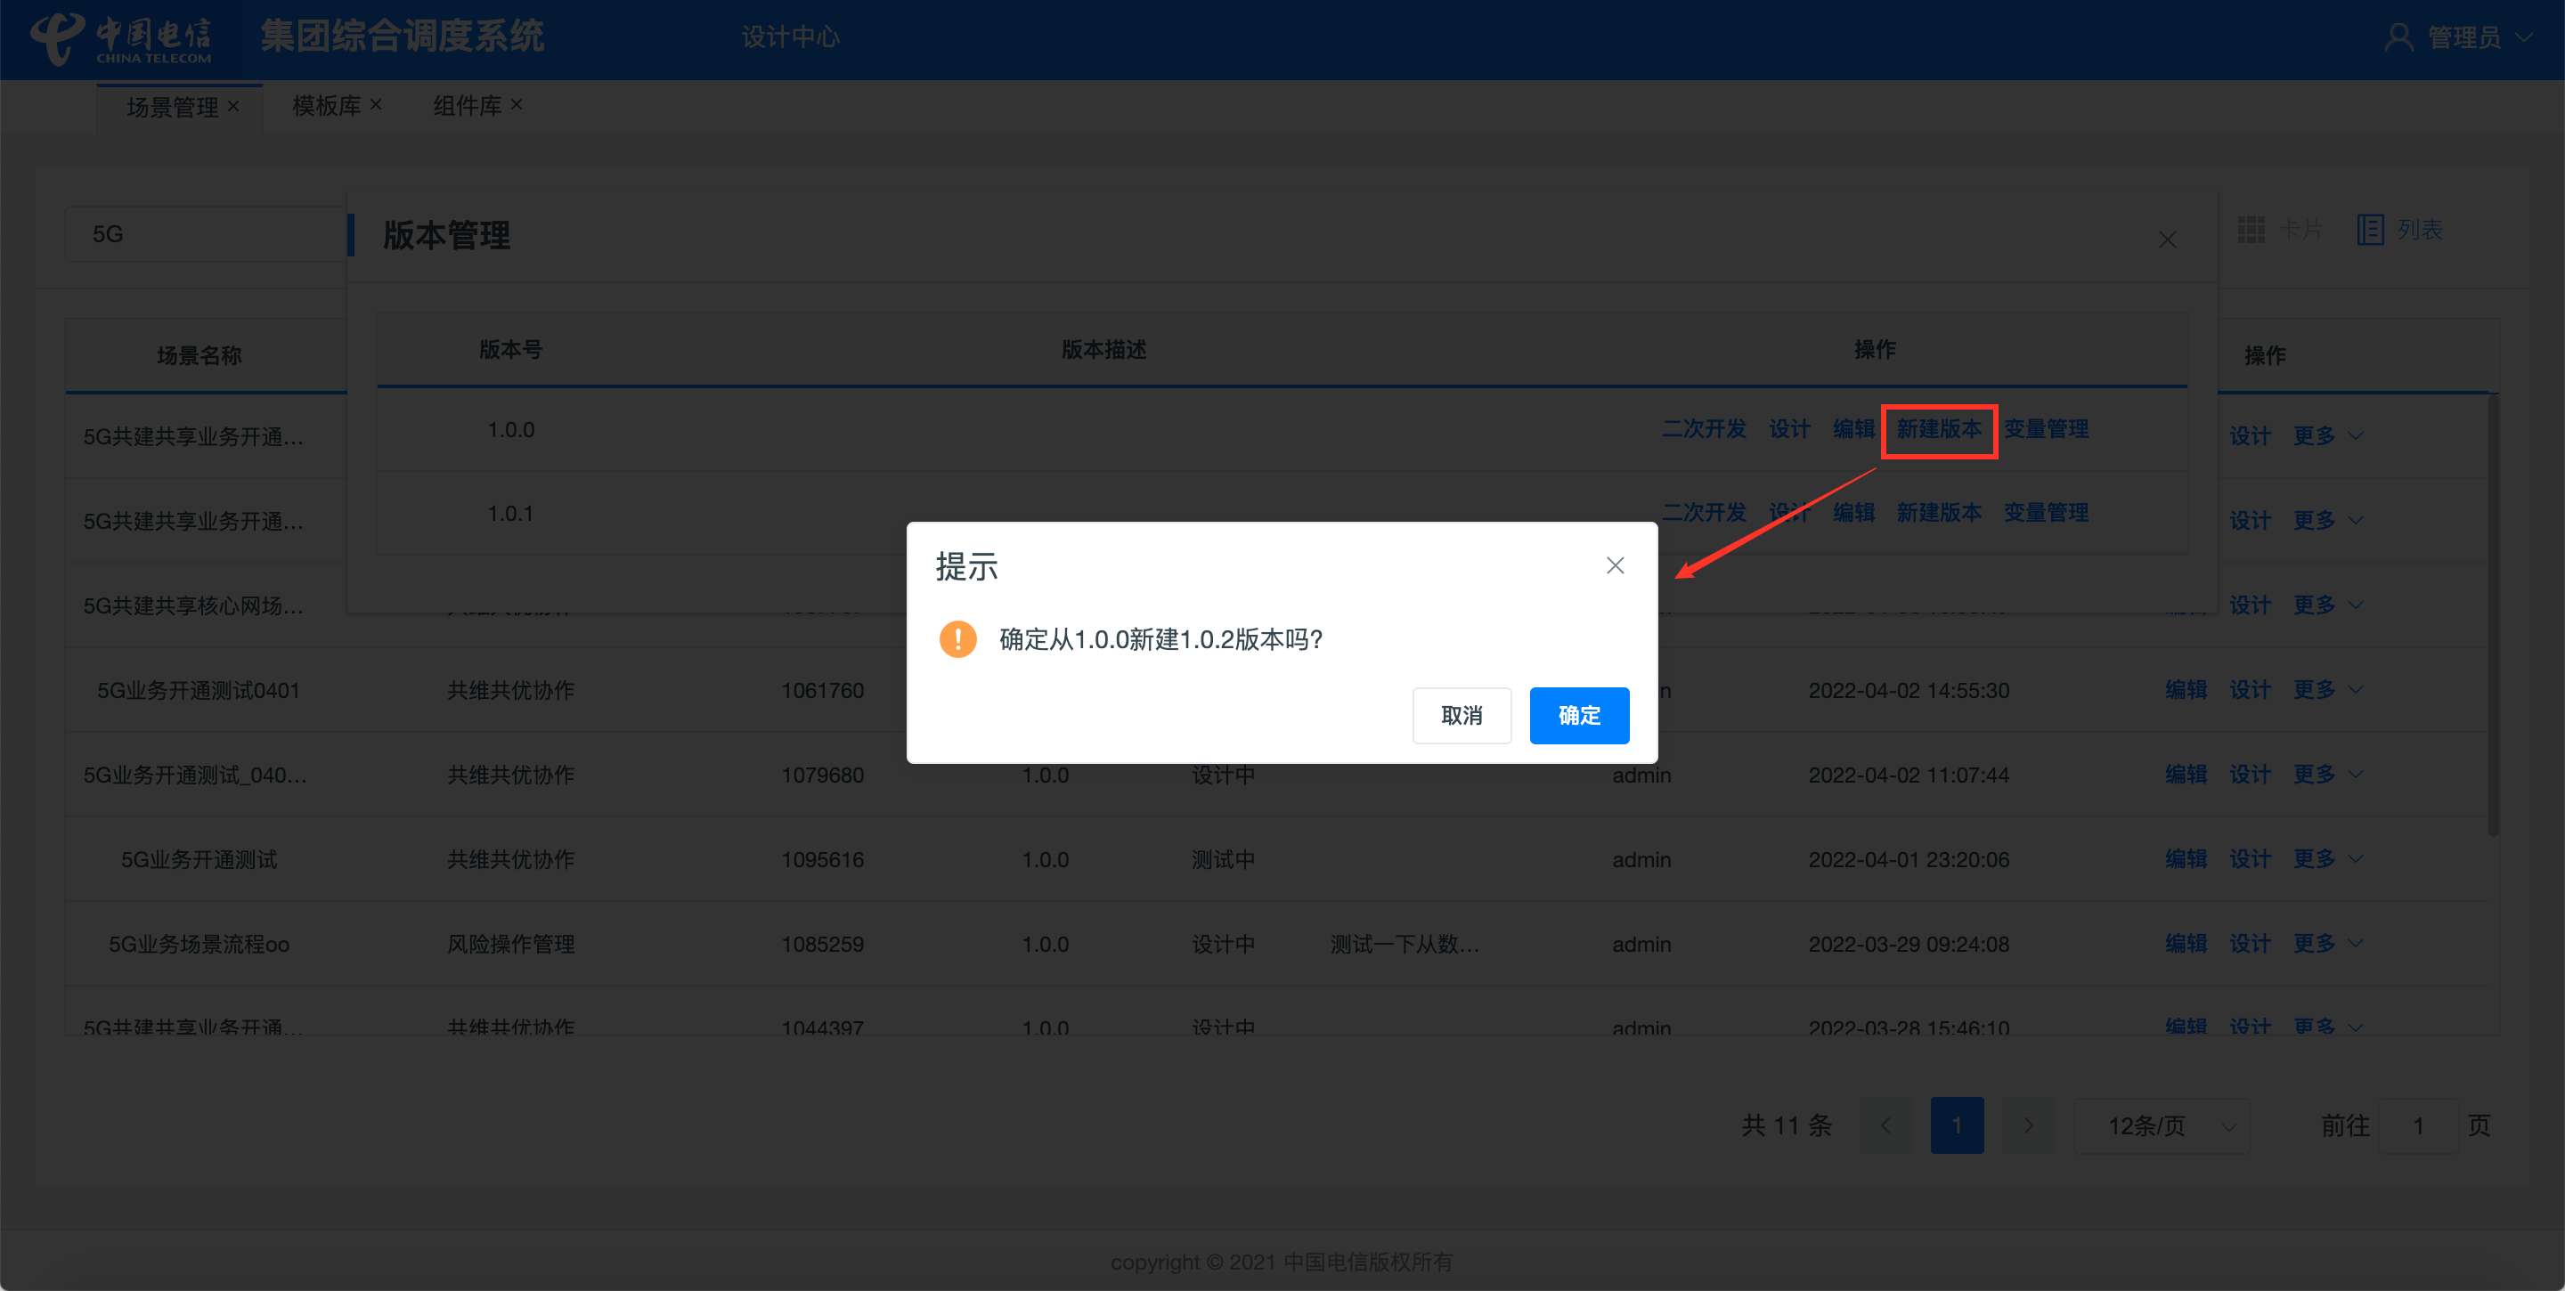
Task: Go to next page arrow in pagination
Action: (2028, 1125)
